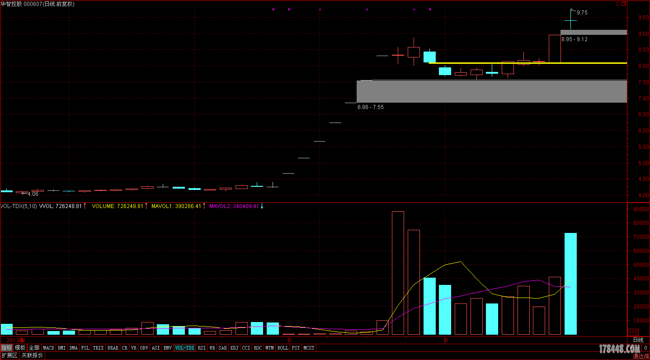Click the large red candle below 8.95
This screenshot has height=360, width=650.
(x=555, y=49)
